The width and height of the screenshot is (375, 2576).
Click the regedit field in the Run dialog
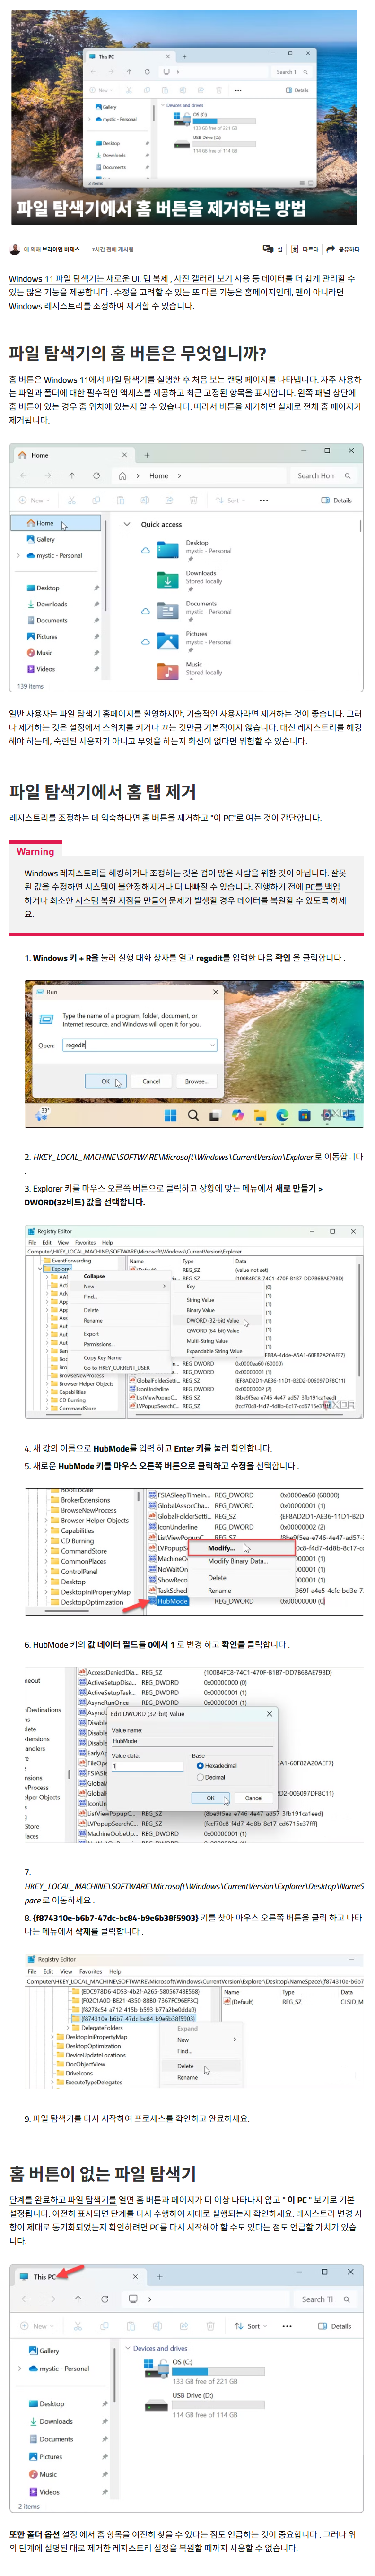click(140, 1045)
